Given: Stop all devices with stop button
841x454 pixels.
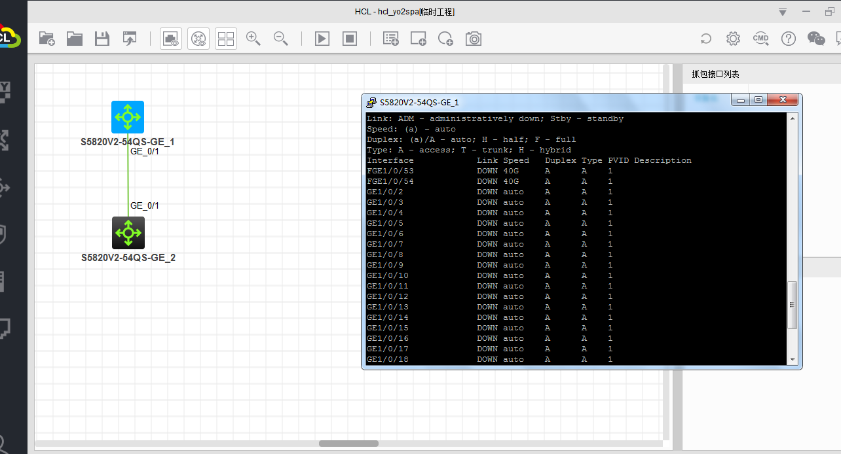Looking at the screenshot, I should [350, 39].
